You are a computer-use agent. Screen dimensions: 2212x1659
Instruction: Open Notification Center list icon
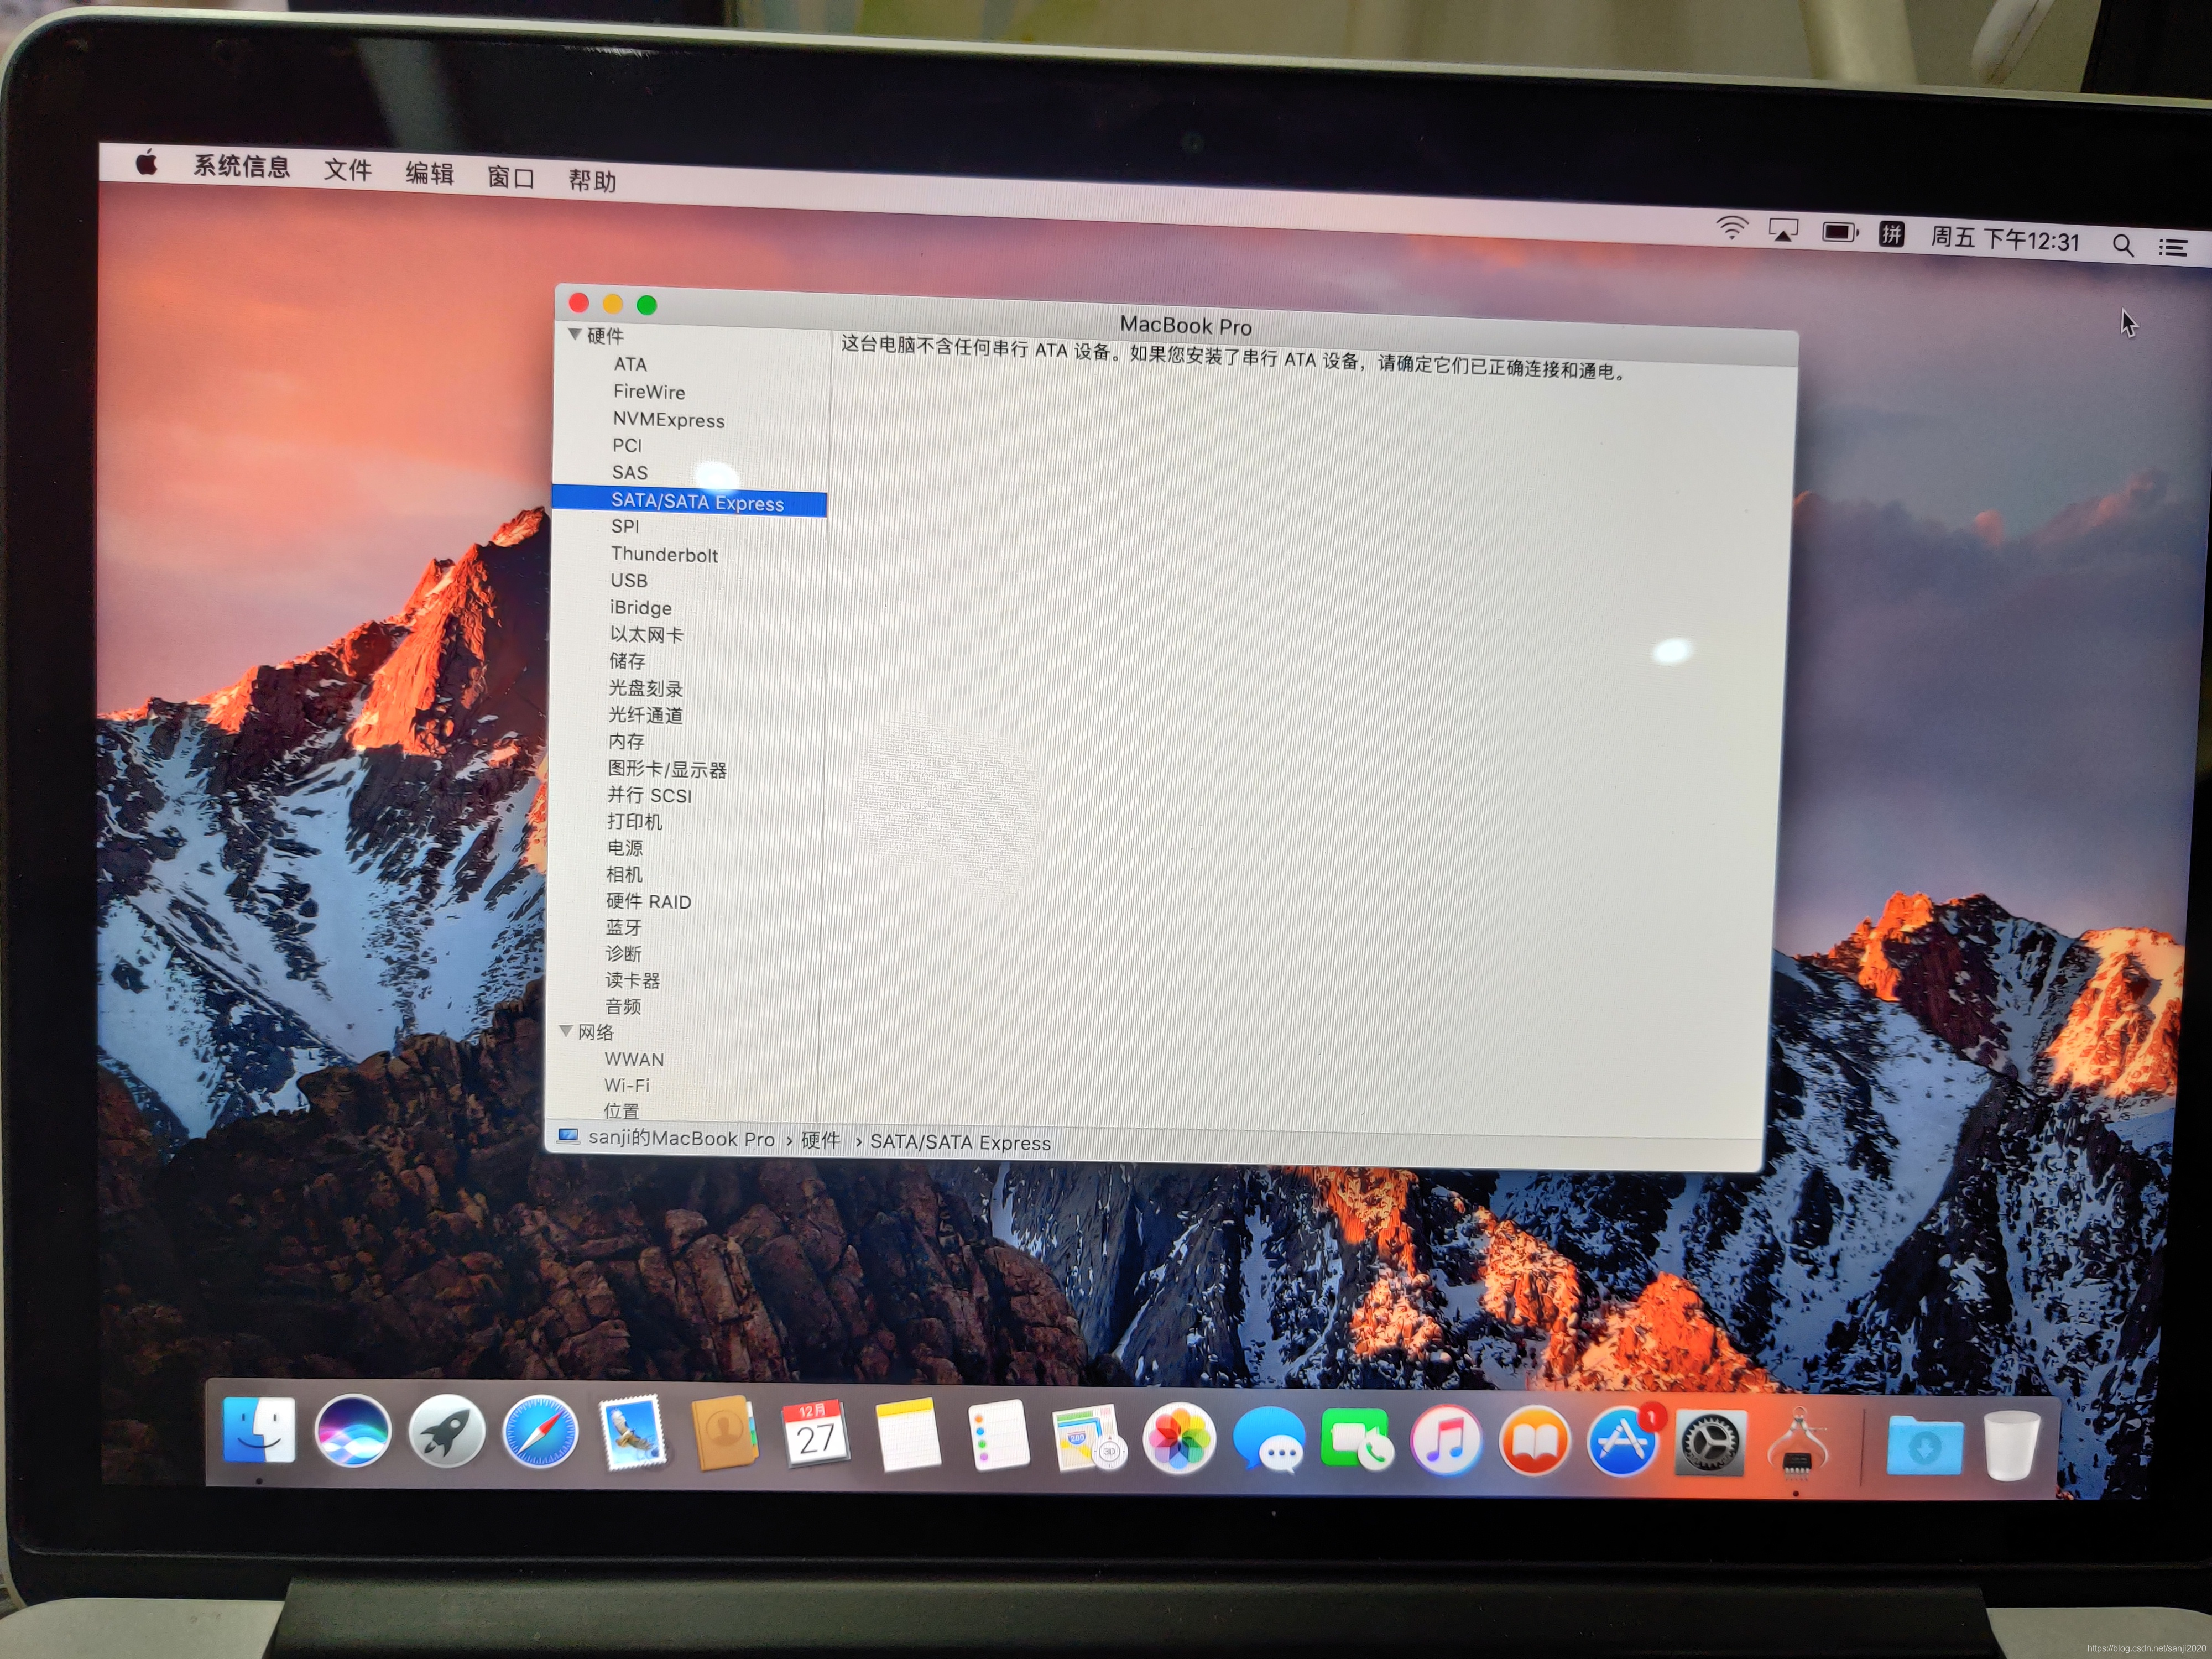point(2172,247)
